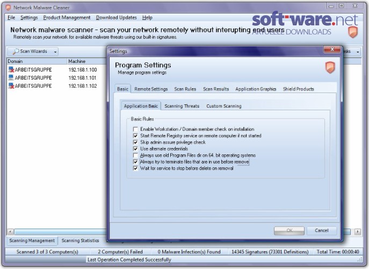Click the resize grip at status bar corner
The height and width of the screenshot is (269, 369).
pos(360,259)
